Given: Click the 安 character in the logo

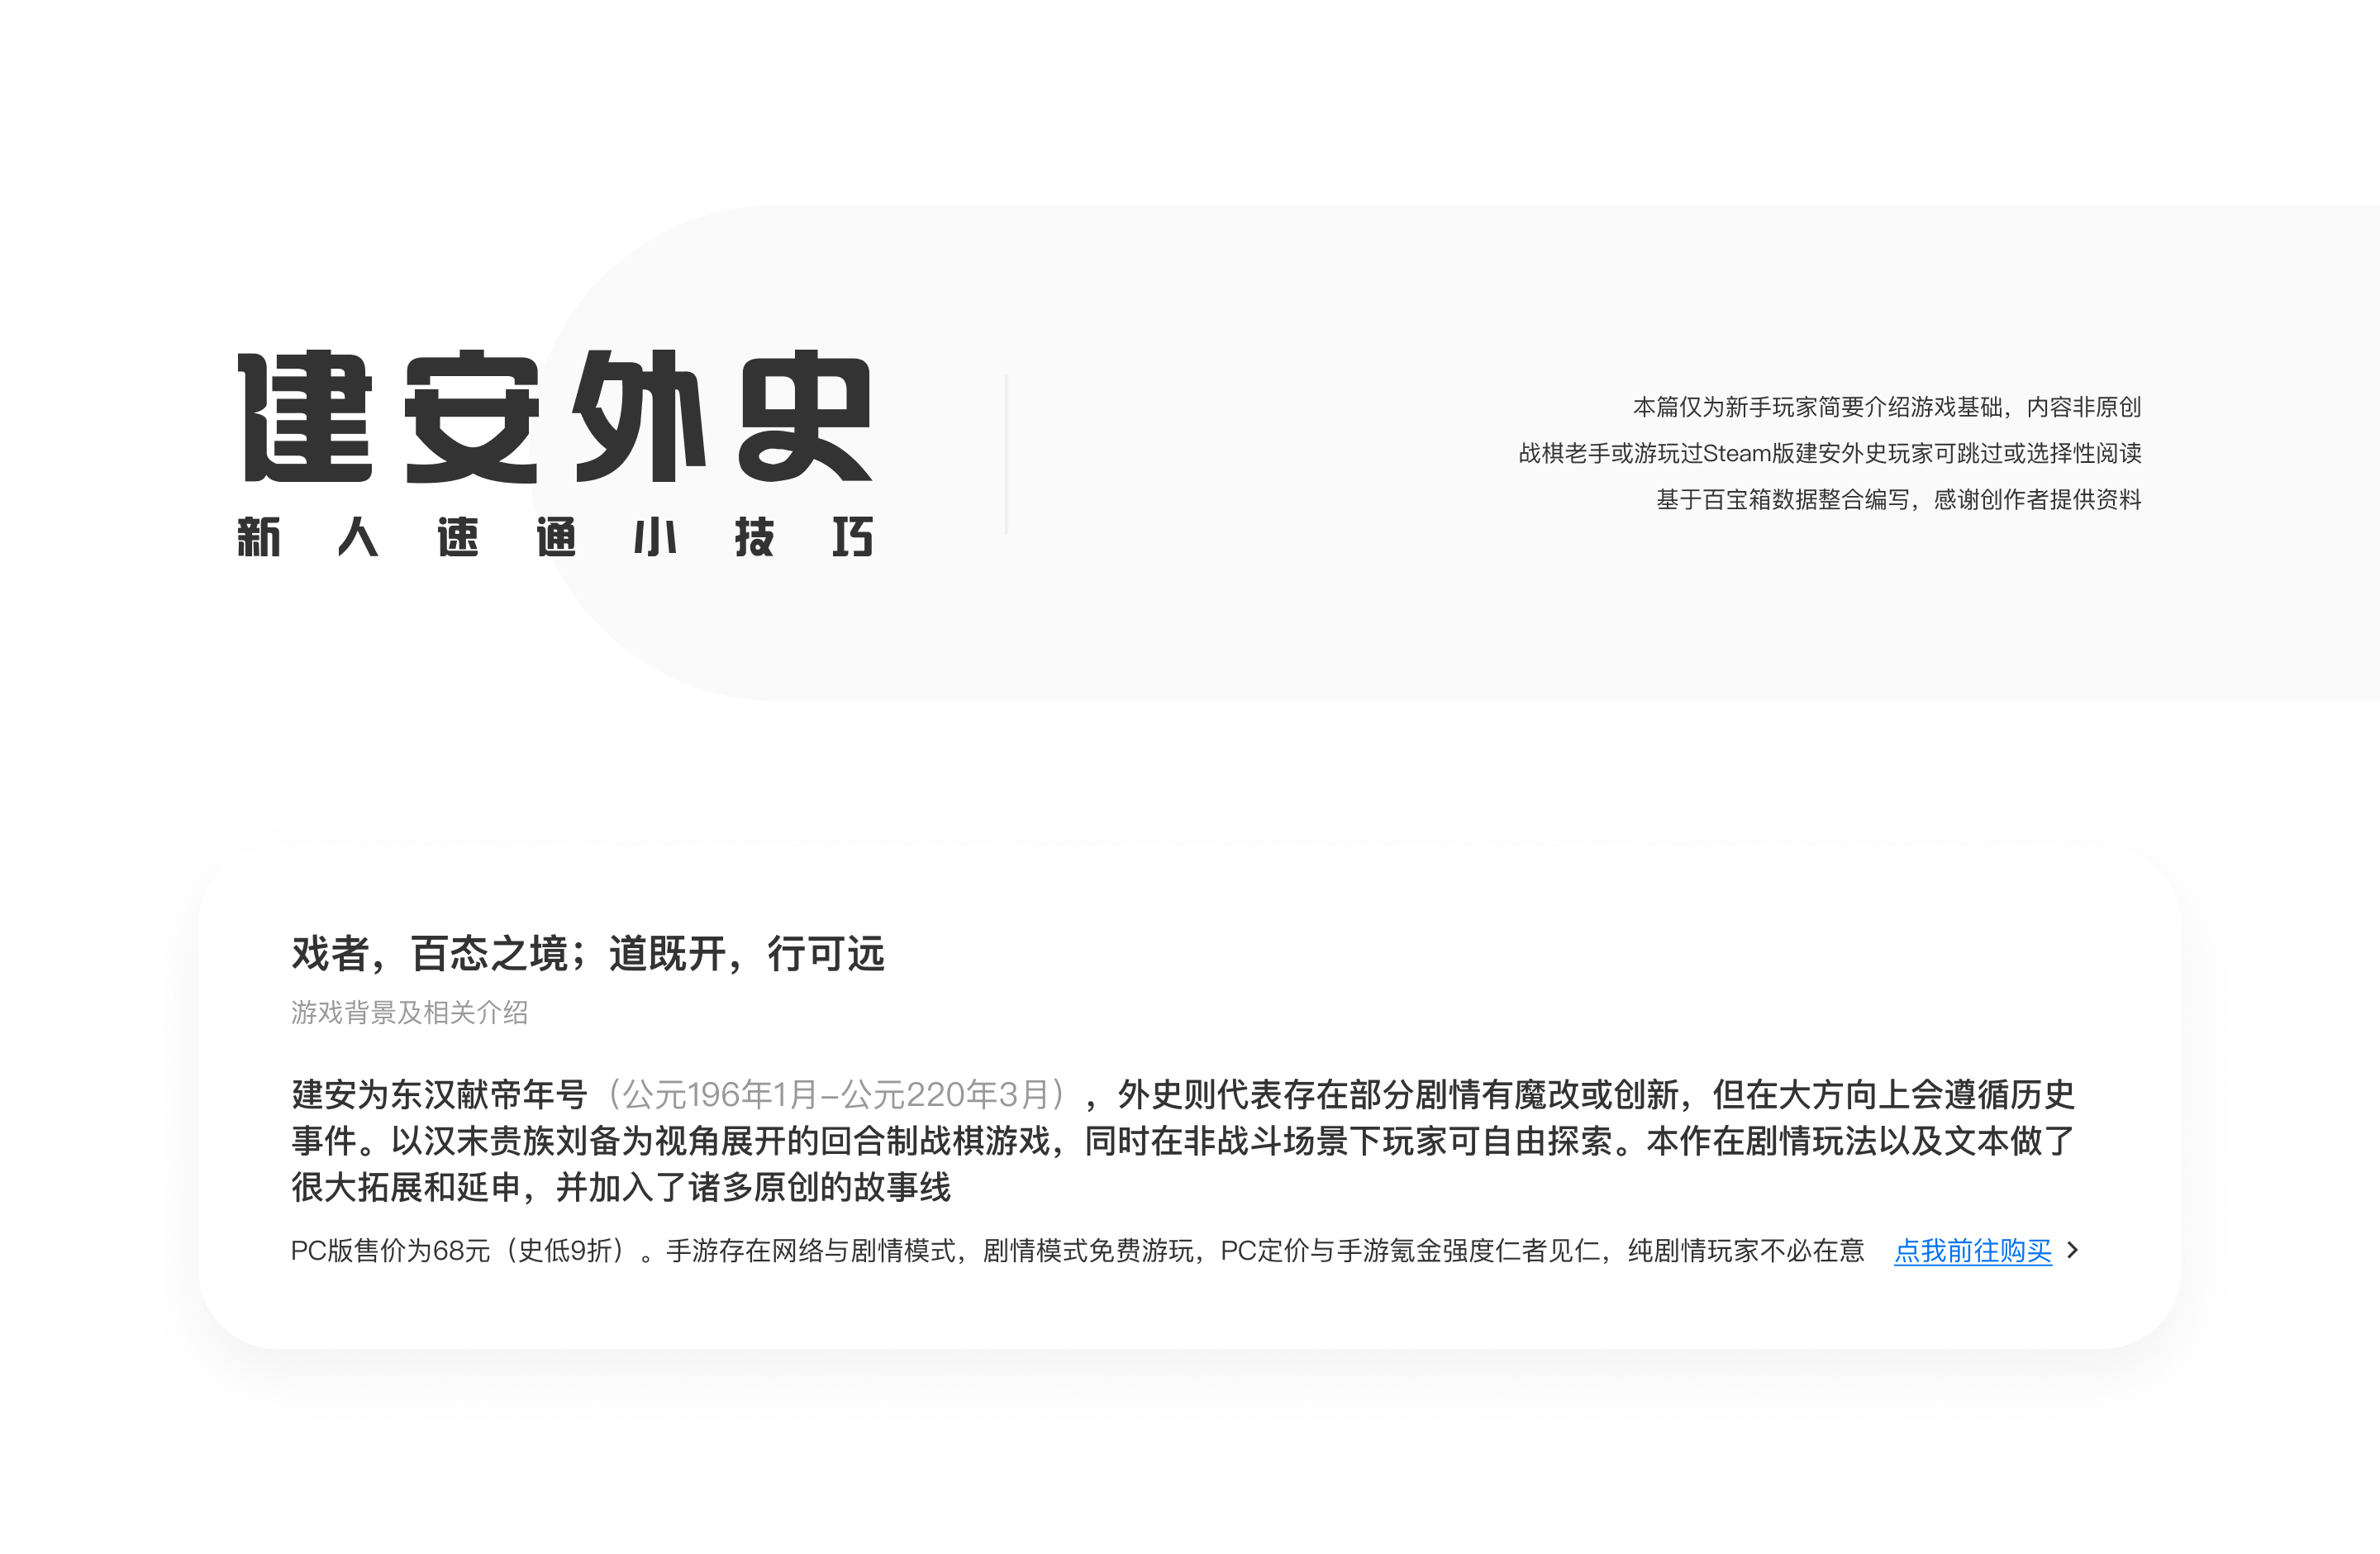Looking at the screenshot, I should [472, 416].
